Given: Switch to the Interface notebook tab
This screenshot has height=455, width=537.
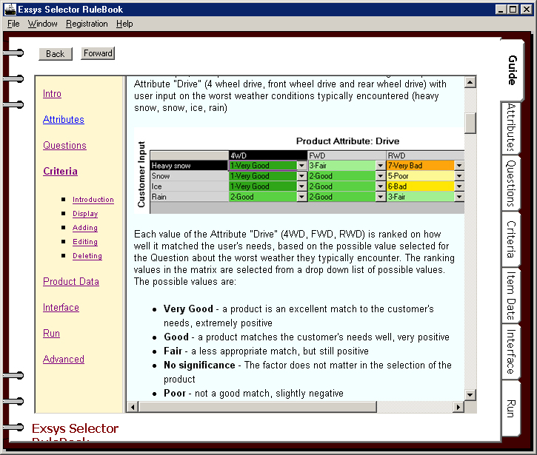Looking at the screenshot, I should click(511, 351).
